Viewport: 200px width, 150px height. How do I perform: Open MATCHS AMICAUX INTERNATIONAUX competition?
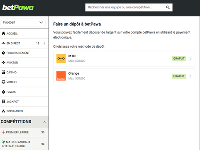click(24, 144)
